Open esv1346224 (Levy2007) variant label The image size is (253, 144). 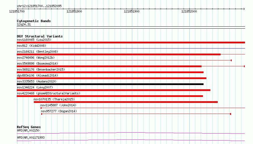(x=35, y=87)
